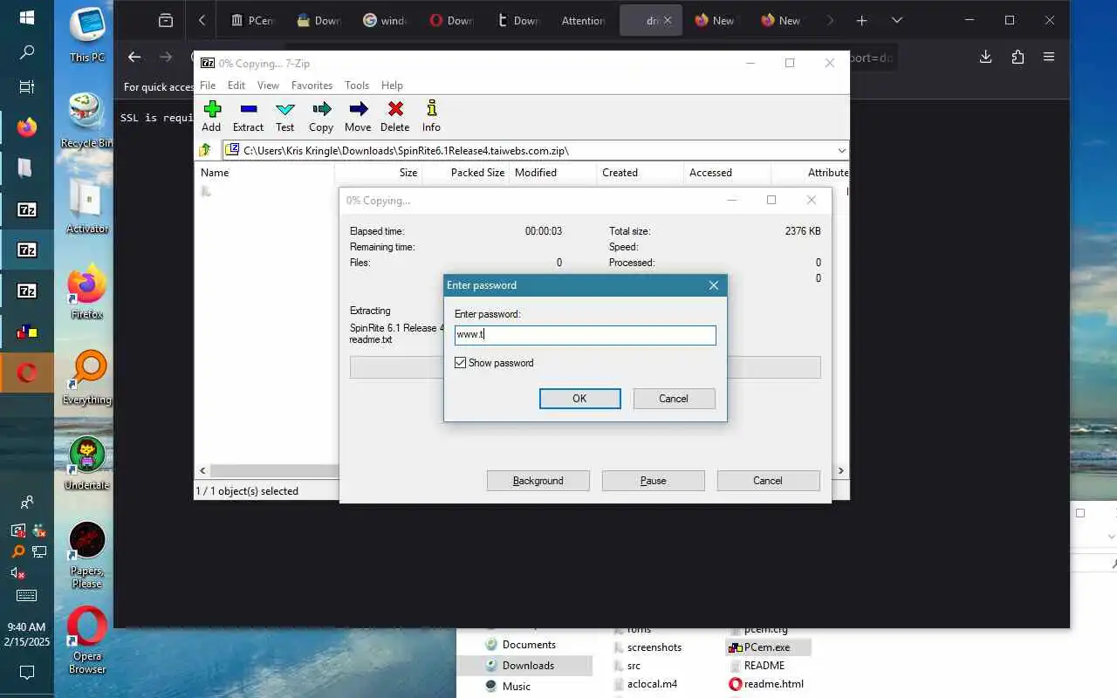Screen dimensions: 1117x698
Task: Select the readme.html file in Explorer
Action: pos(766,684)
